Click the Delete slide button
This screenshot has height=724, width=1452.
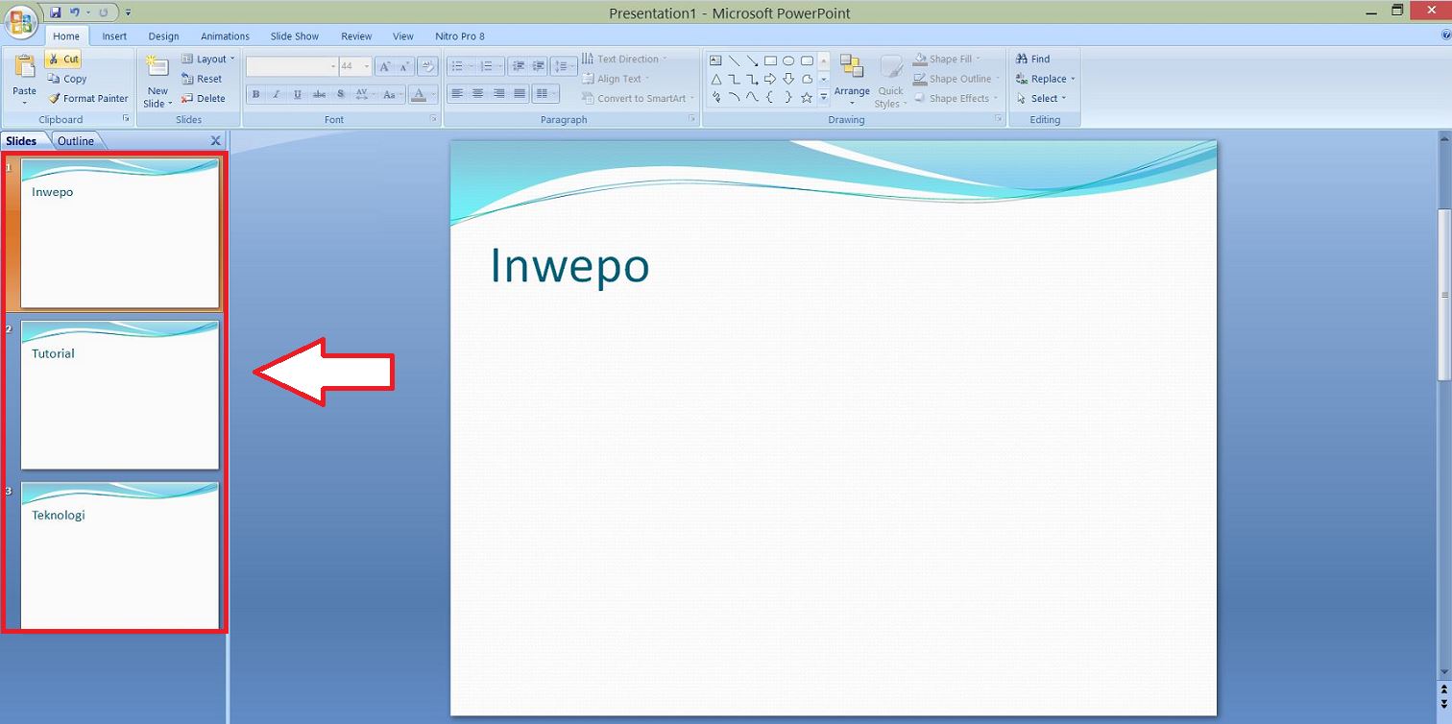click(204, 98)
